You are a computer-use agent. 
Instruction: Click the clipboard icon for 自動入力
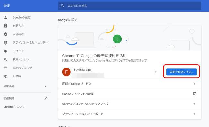[5, 26]
